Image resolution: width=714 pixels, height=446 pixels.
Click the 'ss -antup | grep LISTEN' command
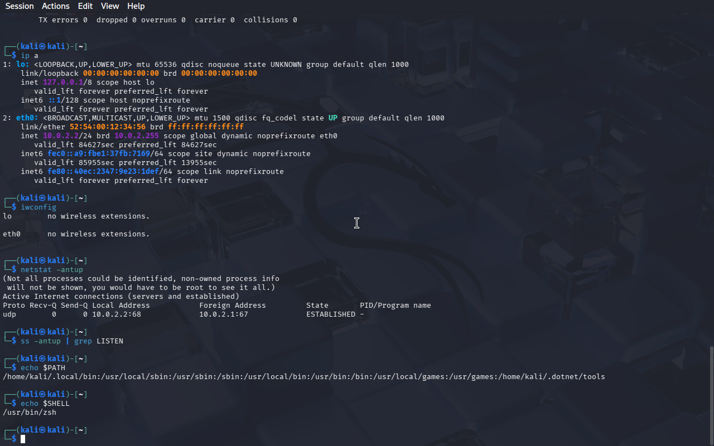(x=72, y=341)
